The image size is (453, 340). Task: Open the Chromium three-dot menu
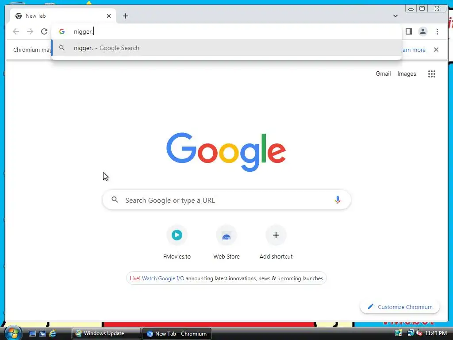coord(437,31)
